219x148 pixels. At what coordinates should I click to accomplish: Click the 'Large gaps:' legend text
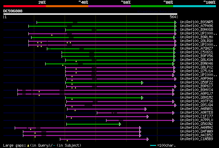coord(14,146)
